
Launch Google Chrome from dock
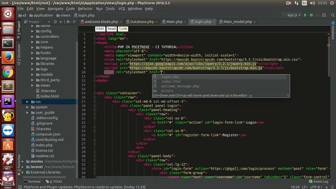pyautogui.click(x=8, y=72)
